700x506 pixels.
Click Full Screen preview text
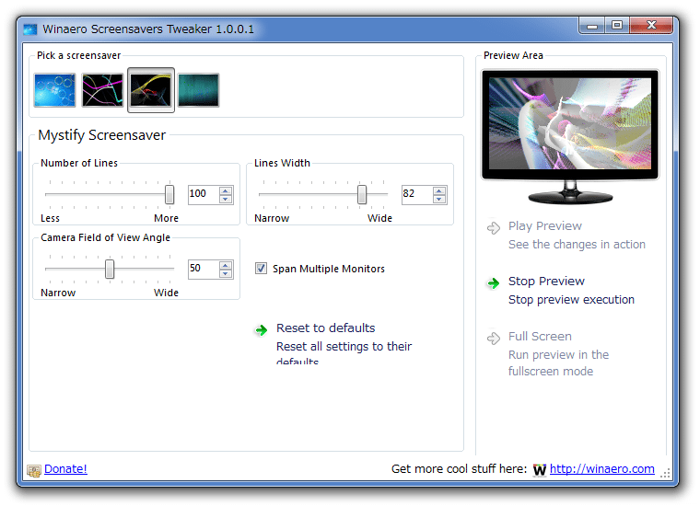pyautogui.click(x=540, y=337)
